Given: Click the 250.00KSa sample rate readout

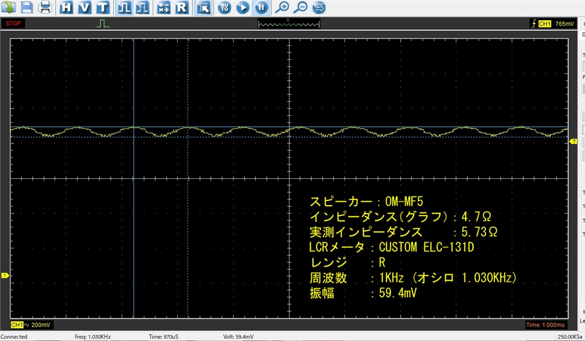Looking at the screenshot, I should click(570, 336).
